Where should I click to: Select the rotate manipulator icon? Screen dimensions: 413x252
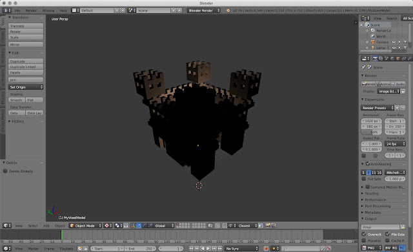click(145, 226)
